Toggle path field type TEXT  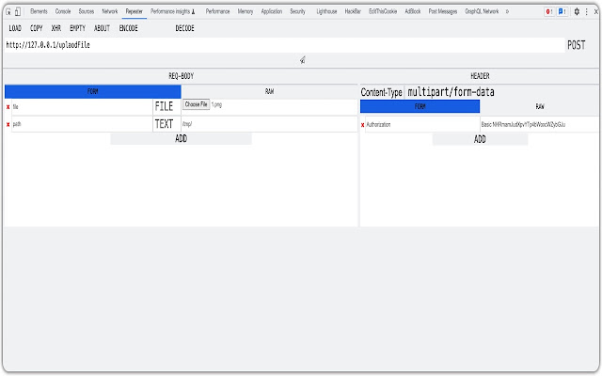[164, 124]
